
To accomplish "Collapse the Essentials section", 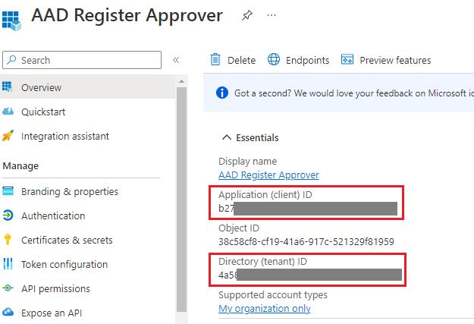I will [226, 137].
